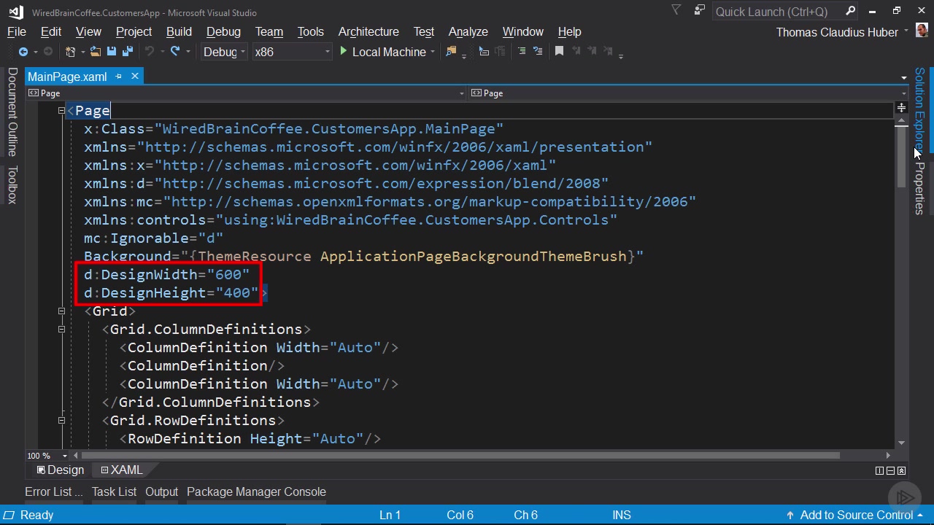Open the send feedback icon
The image size is (934, 525).
pyautogui.click(x=700, y=11)
